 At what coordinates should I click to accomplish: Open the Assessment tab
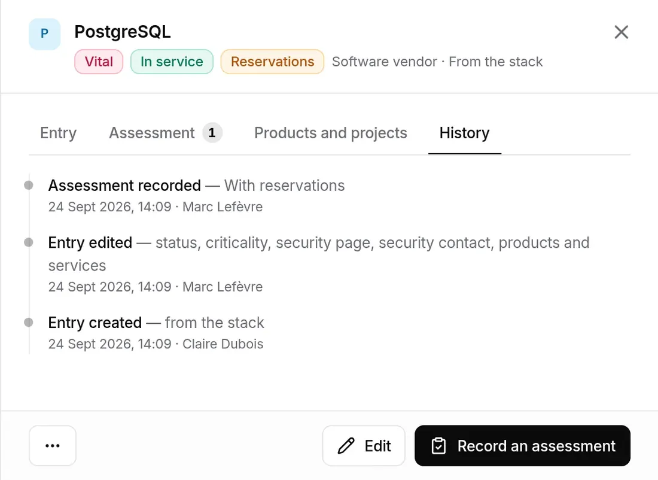click(x=165, y=133)
